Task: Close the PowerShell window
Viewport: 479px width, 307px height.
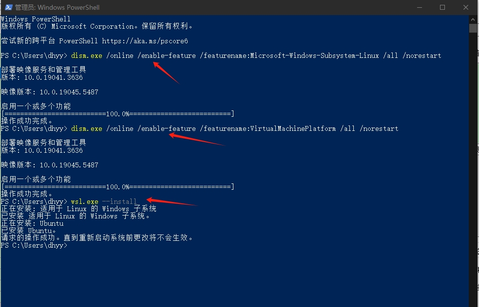Action: 465,7
